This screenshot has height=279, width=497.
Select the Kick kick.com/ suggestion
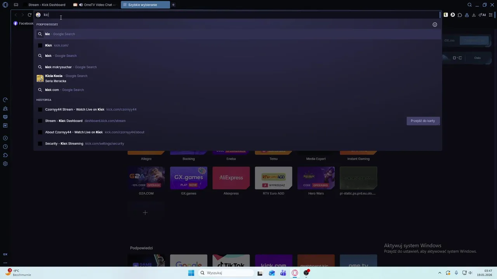(238, 45)
